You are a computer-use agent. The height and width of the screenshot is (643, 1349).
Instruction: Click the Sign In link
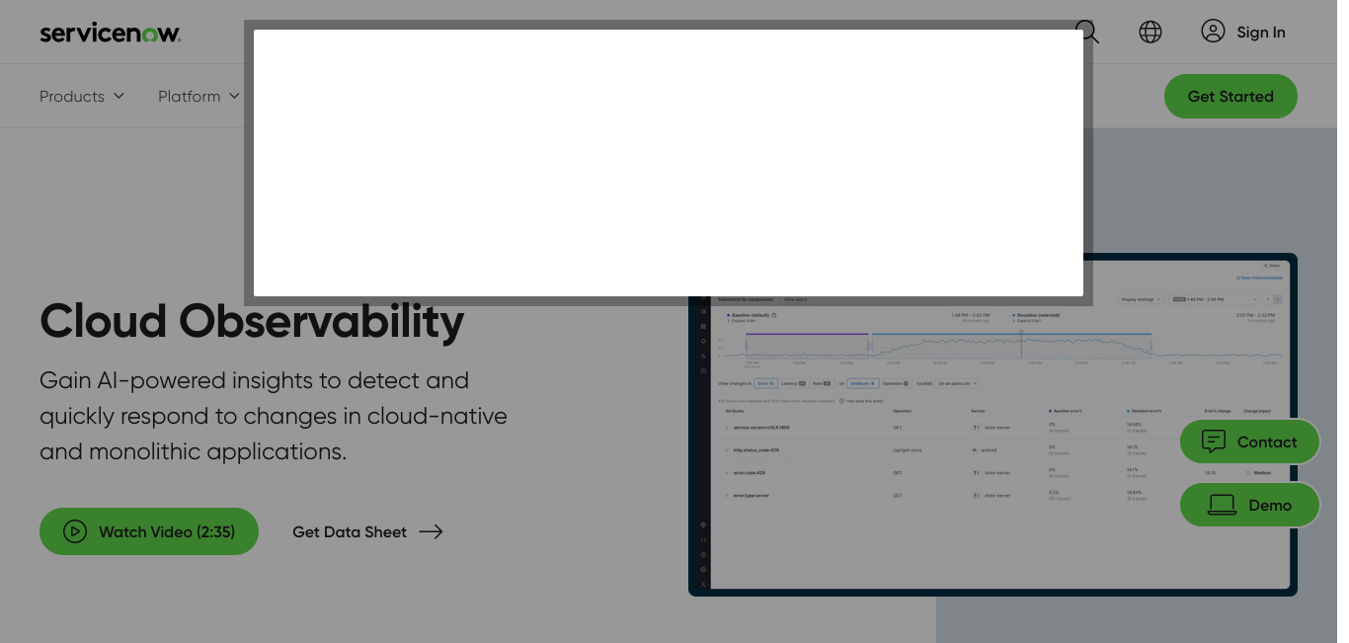1261,33
